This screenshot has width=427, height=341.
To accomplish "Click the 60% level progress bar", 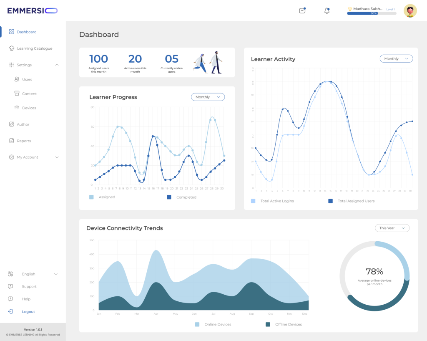I will [x=372, y=13].
